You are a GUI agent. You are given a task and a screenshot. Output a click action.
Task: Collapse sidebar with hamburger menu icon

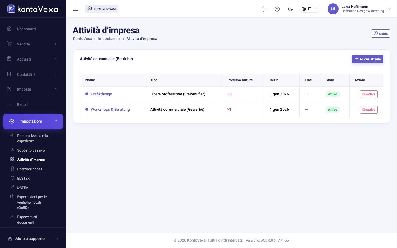76,9
